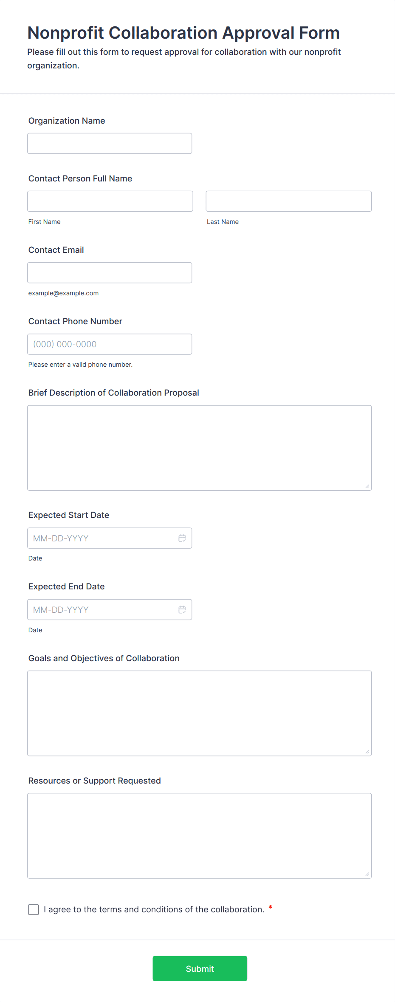Click the "Organization Name" field label
This screenshot has height=1002, width=395.
coord(67,121)
